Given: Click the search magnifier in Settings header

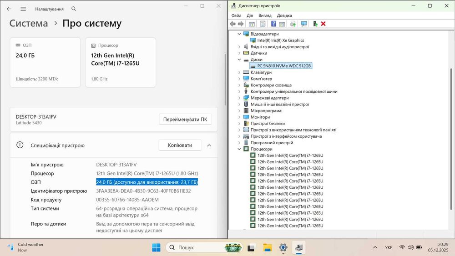Looking at the screenshot, I should coord(74,9).
